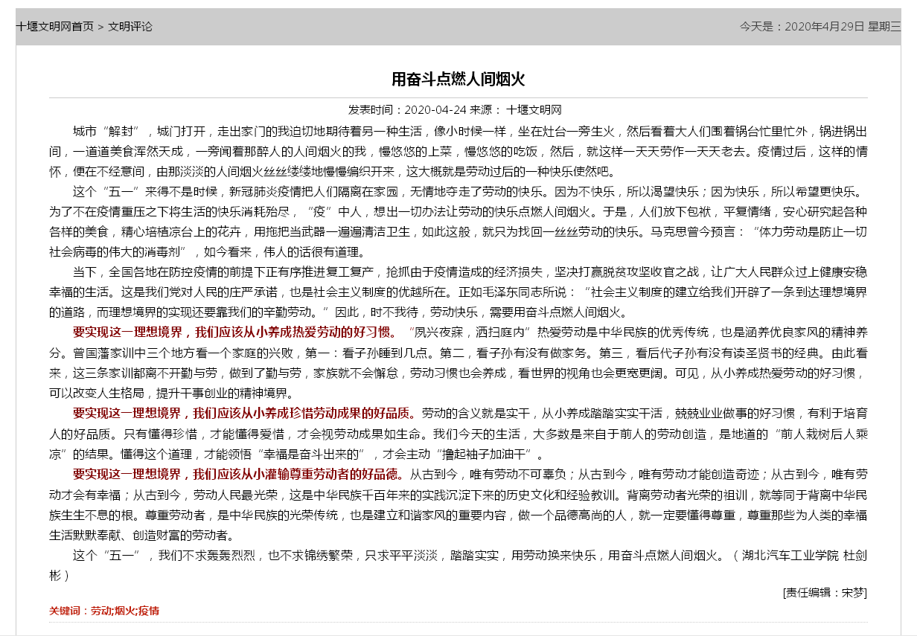Open the 十堰文明网首页 breadcrumb link
Viewport: 917px width, 636px height.
[x=55, y=27]
